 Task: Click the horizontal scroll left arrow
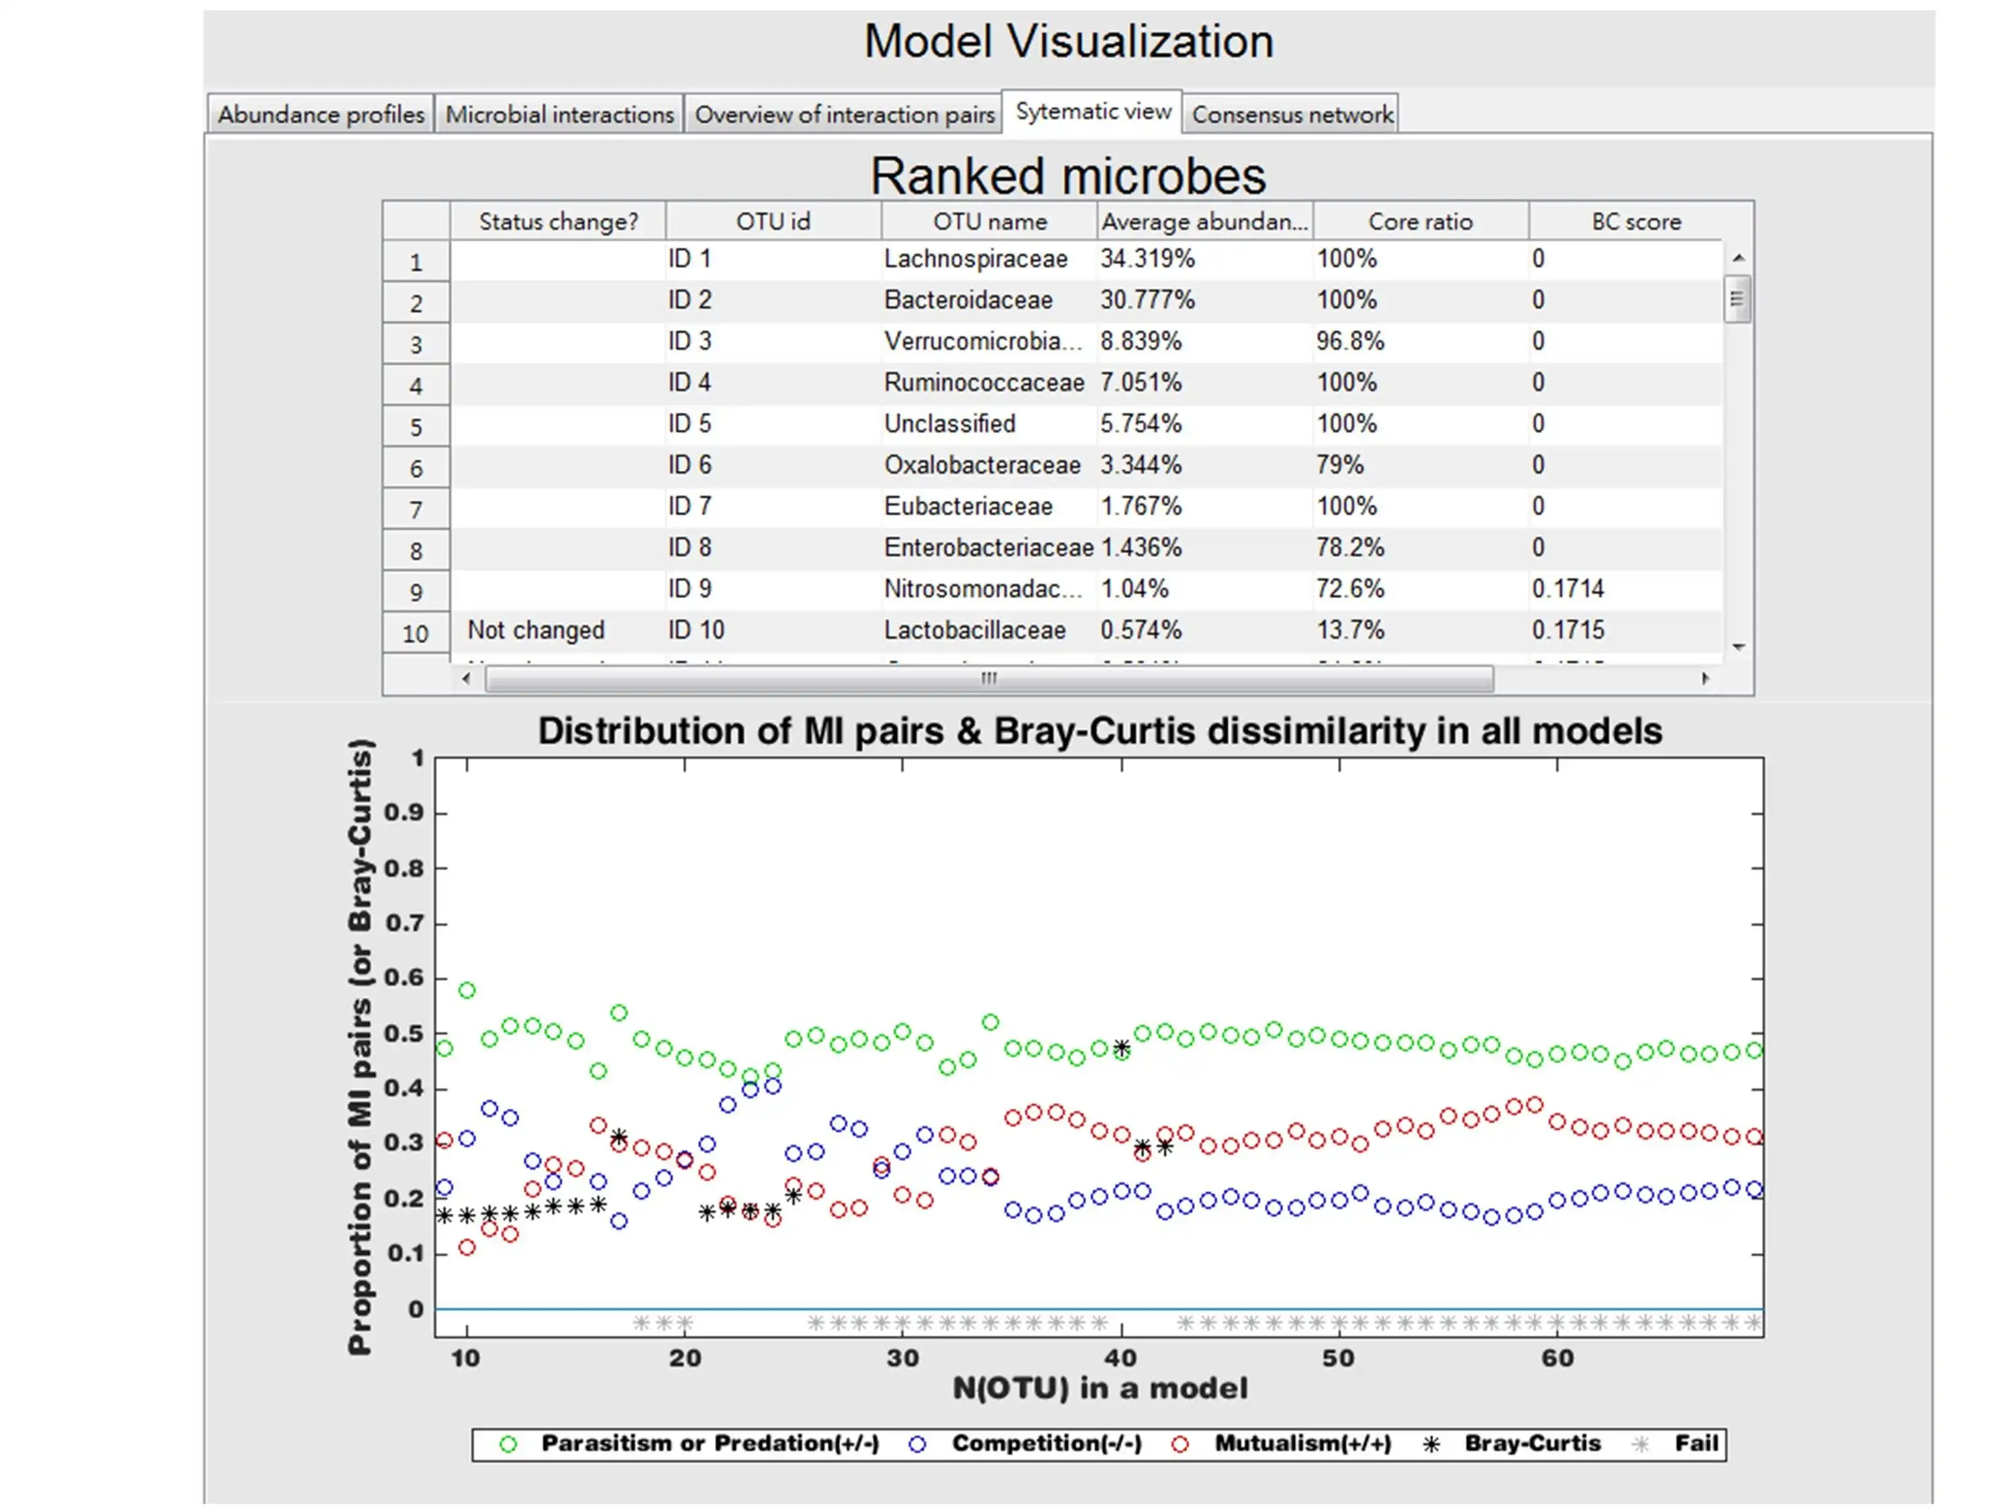pyautogui.click(x=466, y=678)
